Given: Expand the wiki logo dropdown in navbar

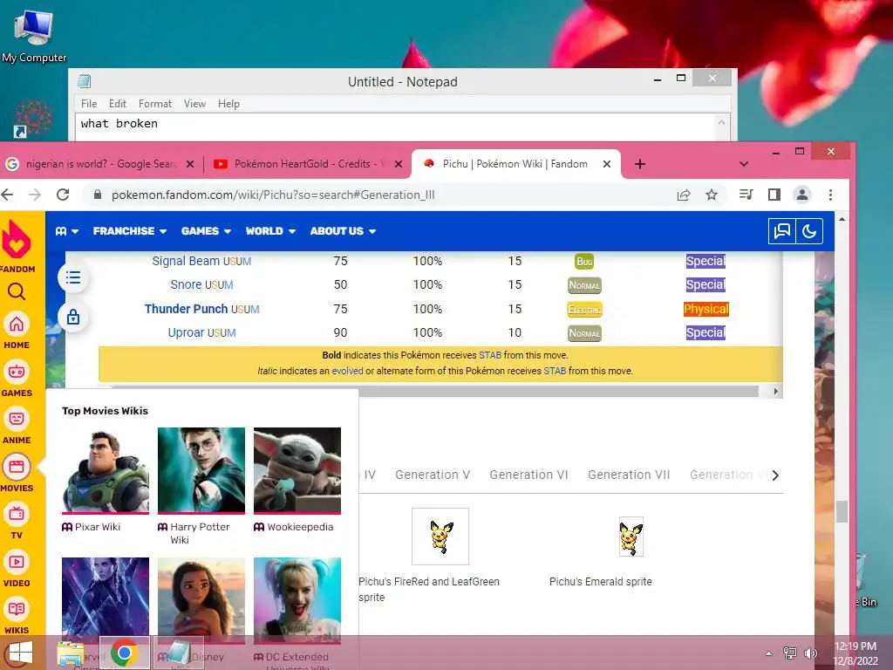Looking at the screenshot, I should click(x=67, y=231).
